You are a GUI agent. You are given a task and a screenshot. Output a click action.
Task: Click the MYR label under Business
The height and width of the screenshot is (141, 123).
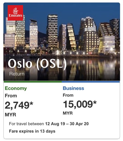click(68, 113)
